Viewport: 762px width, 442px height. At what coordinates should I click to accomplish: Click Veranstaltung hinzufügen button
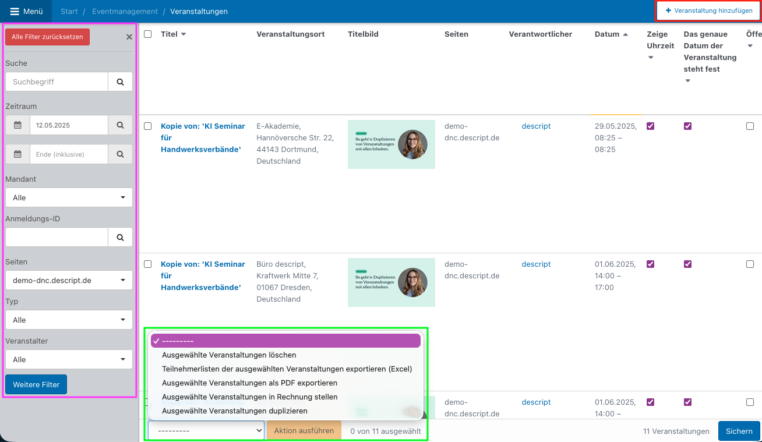708,11
